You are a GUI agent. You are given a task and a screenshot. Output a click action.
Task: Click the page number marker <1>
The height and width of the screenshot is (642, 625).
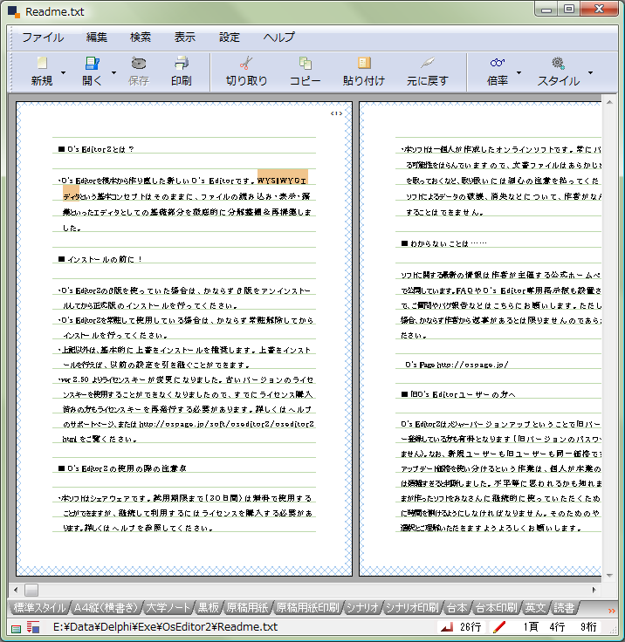336,113
